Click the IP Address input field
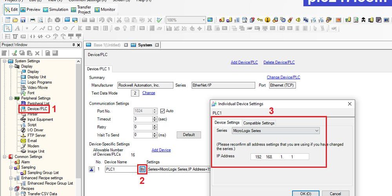This screenshot has height=196, width=392. tap(280, 157)
